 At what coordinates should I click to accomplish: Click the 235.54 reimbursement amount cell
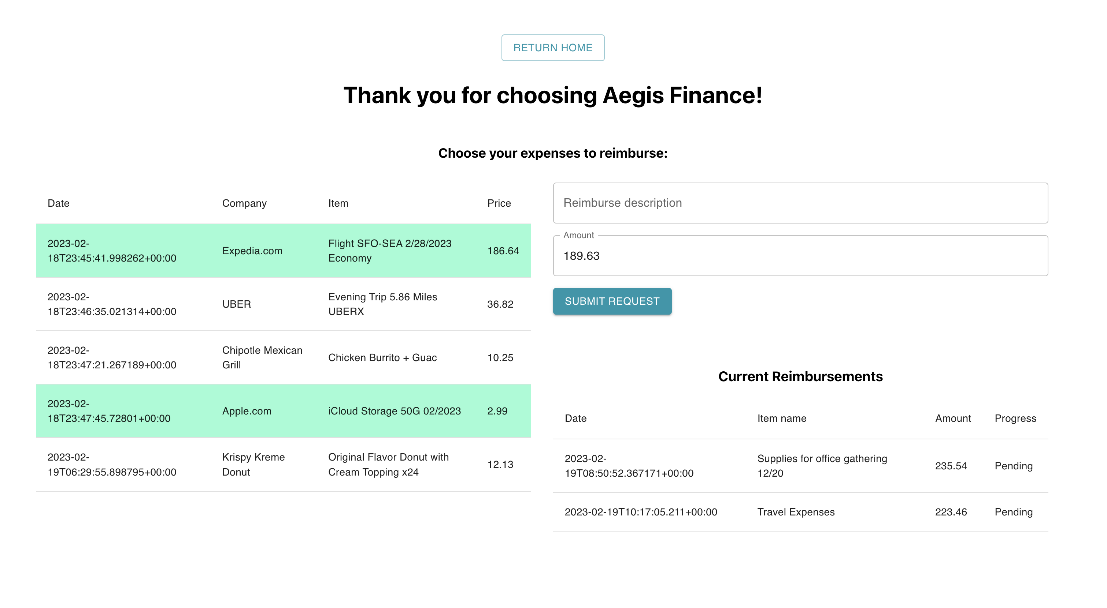(951, 466)
